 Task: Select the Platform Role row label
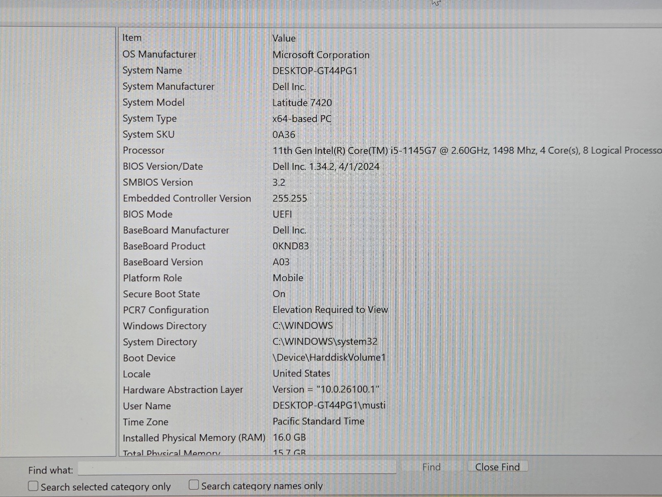click(x=152, y=278)
